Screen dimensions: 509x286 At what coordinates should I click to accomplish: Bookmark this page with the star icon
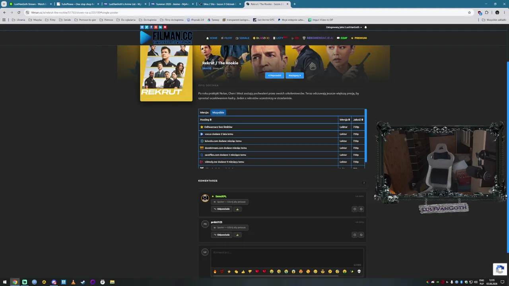point(470,12)
